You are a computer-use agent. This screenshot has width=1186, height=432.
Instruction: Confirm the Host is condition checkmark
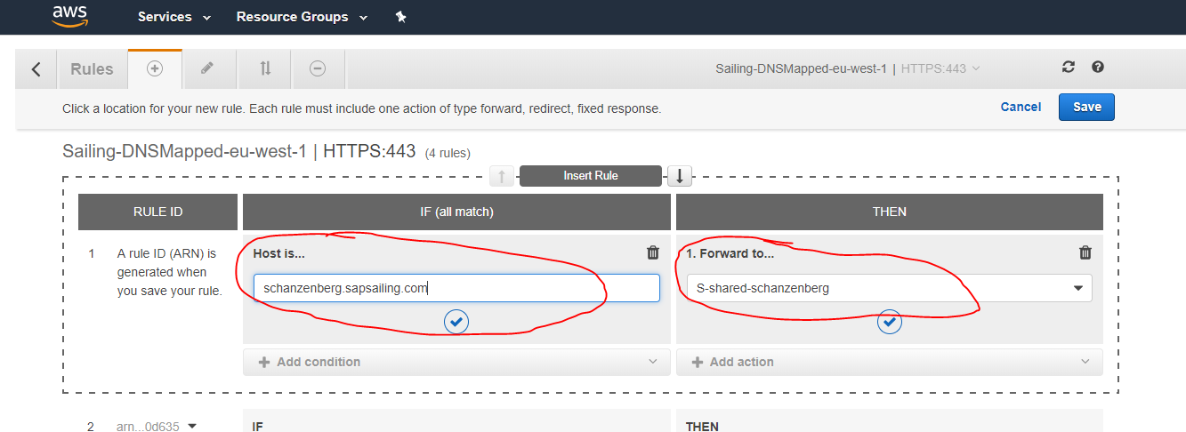point(456,322)
